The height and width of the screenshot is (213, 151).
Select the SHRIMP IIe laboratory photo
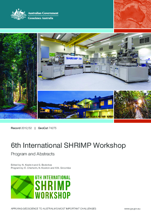tap(94, 61)
